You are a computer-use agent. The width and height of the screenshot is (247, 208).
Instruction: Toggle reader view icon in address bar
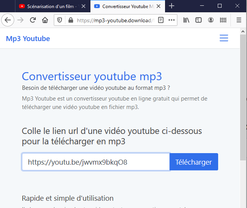coord(161,20)
